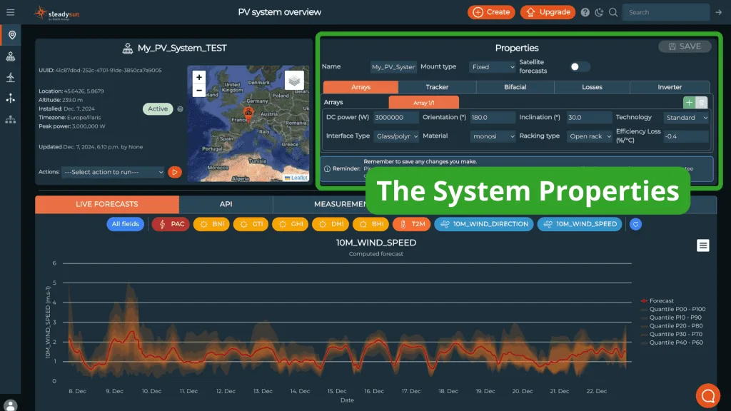Save the system properties with the SAVE button
The width and height of the screenshot is (731, 411).
click(684, 46)
